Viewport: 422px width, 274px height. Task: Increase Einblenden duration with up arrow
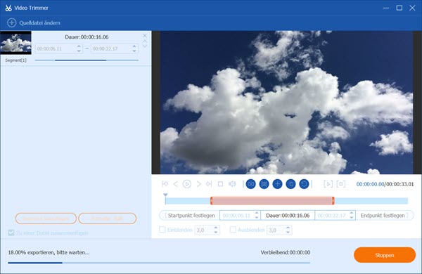(x=216, y=228)
